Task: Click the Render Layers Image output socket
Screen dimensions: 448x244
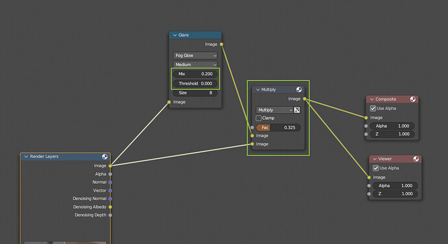Action: pos(110,166)
